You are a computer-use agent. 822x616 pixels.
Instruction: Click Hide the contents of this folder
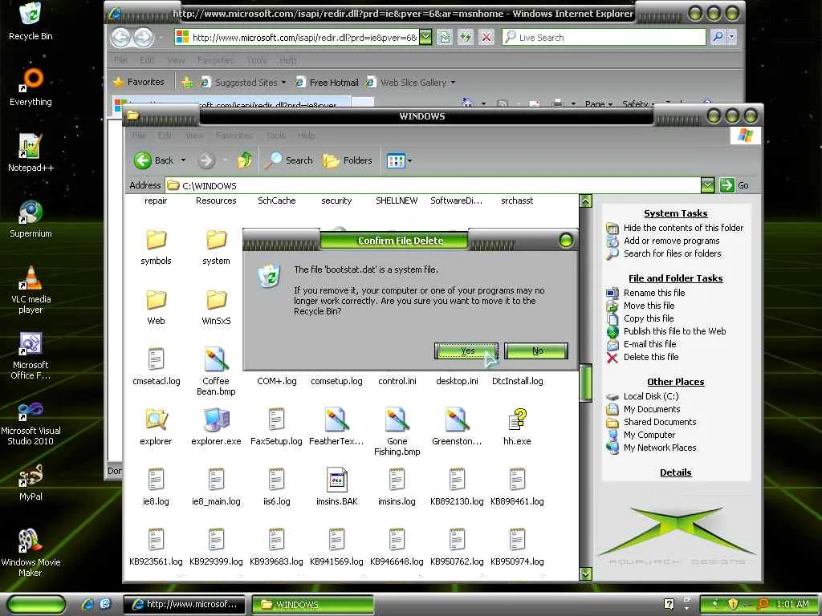682,228
